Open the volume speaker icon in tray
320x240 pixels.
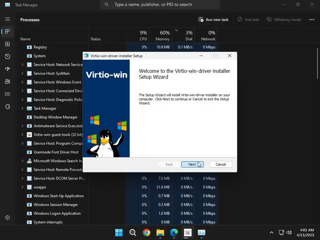[x=289, y=232]
